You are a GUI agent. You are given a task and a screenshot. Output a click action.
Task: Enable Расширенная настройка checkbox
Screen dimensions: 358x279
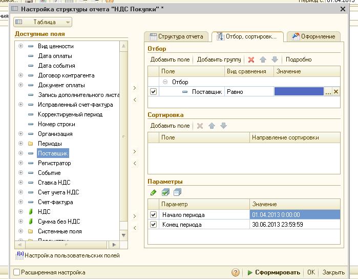click(x=17, y=272)
